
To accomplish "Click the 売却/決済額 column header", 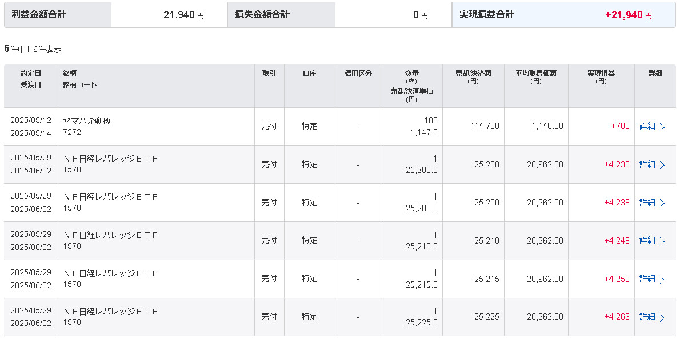I will pos(473,77).
